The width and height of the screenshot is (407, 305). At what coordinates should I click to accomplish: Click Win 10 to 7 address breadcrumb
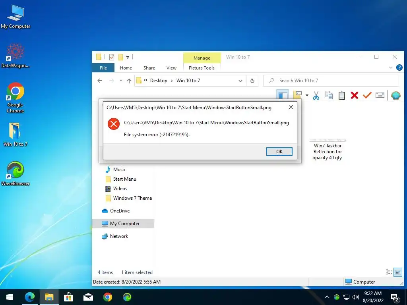pyautogui.click(x=188, y=81)
